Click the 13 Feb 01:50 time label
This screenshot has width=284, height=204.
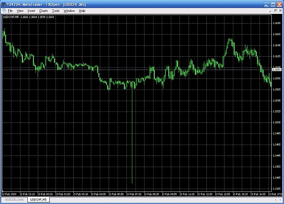click(x=63, y=194)
